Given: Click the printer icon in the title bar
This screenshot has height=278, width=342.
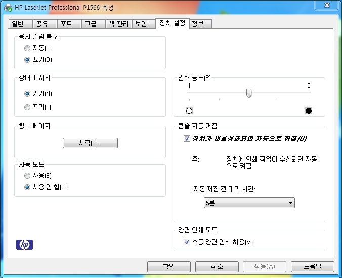Looking at the screenshot, I should click(8, 8).
